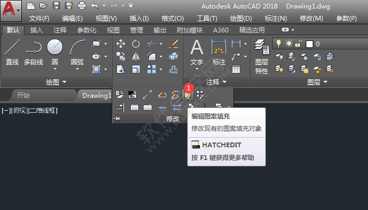This screenshot has height=210, width=368.
Task: Select the Circle (圆) tool
Action: (x=55, y=54)
